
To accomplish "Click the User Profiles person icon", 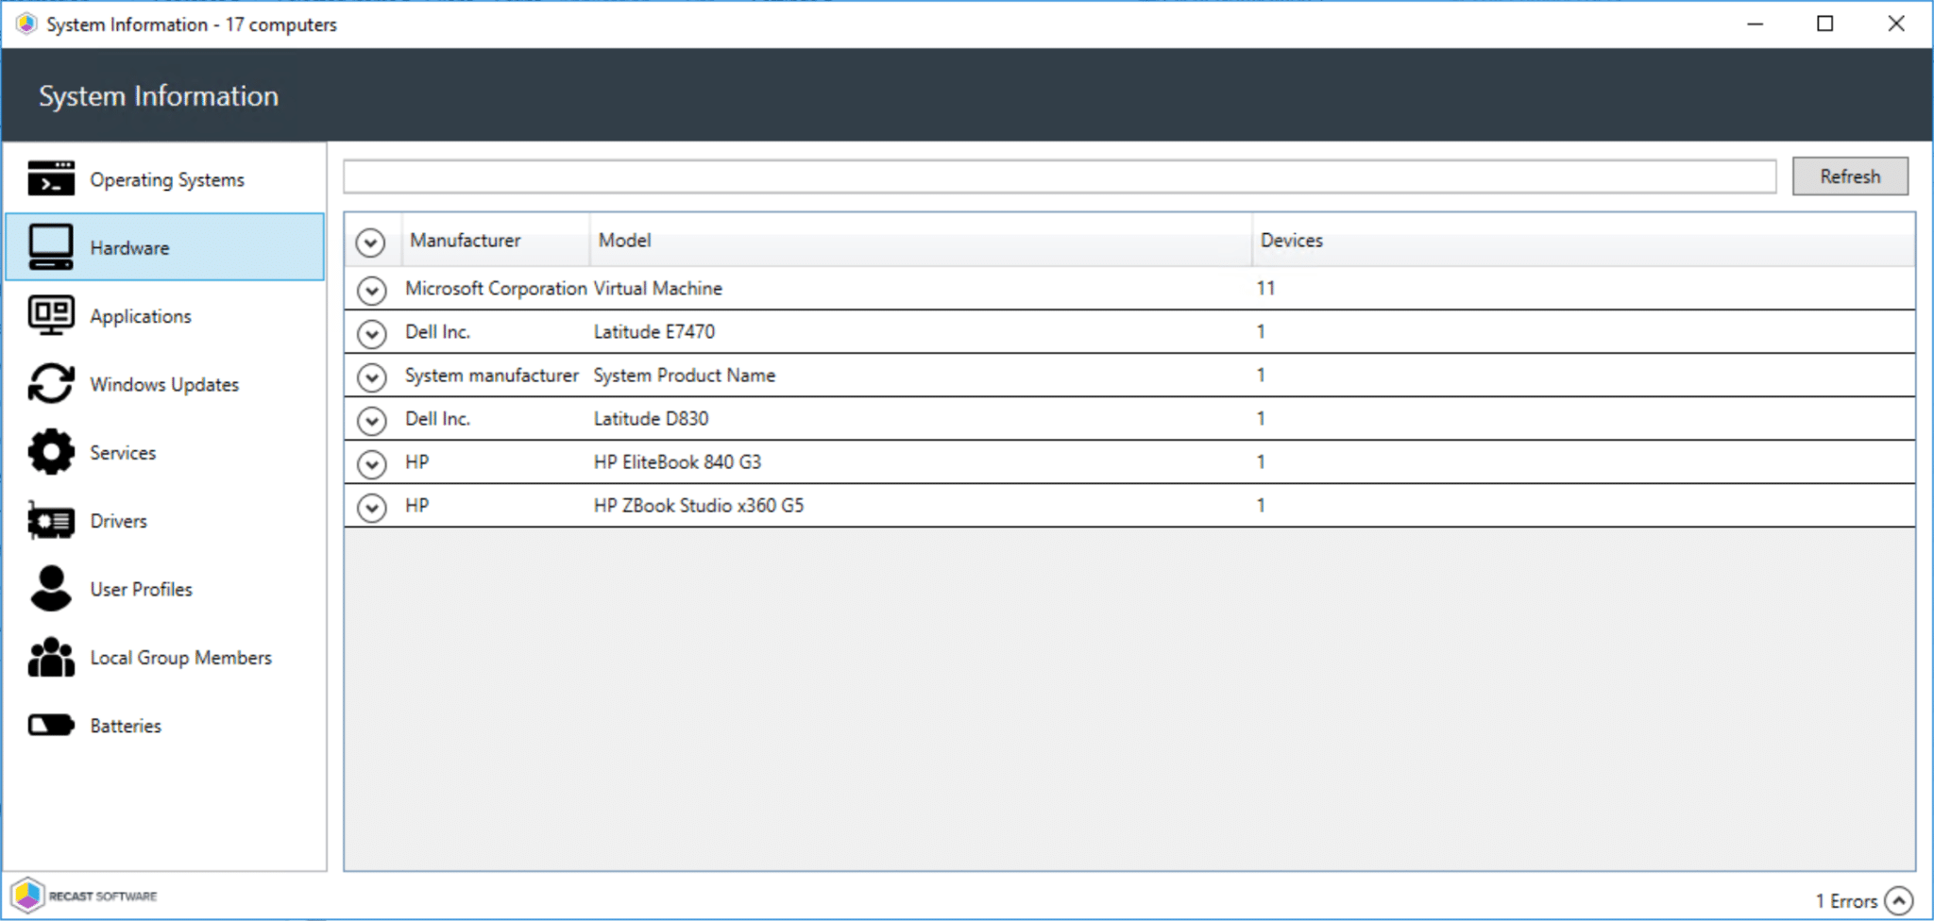I will point(51,588).
